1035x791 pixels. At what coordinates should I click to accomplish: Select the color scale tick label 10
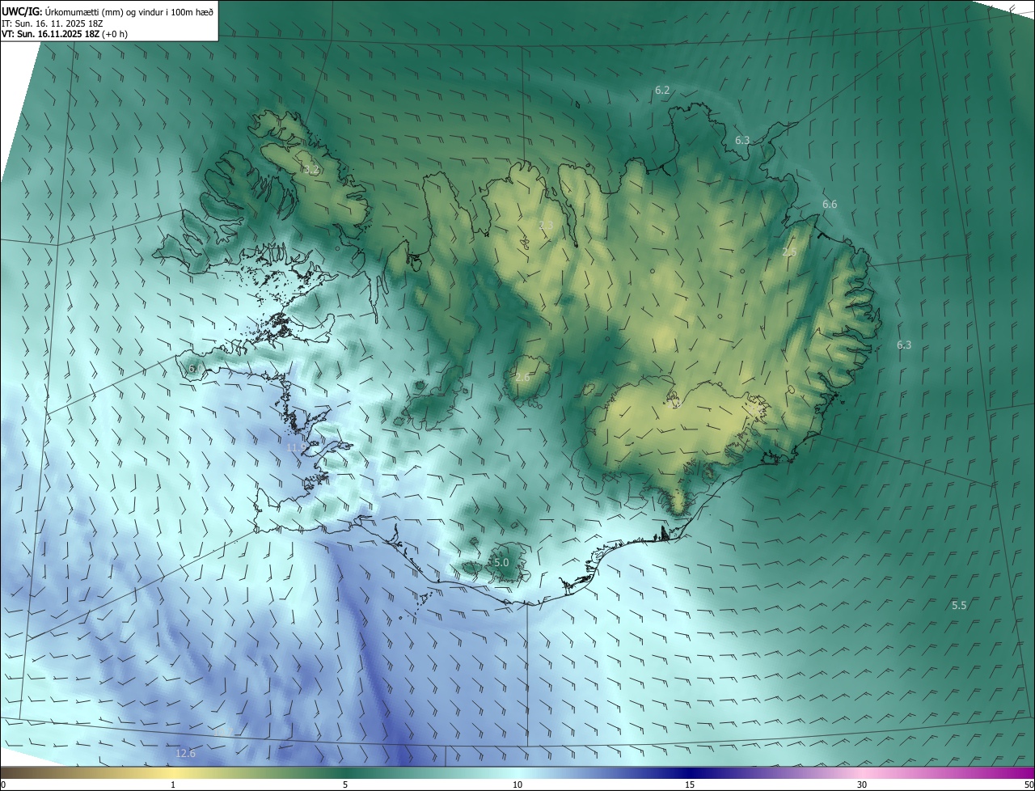[x=517, y=785]
